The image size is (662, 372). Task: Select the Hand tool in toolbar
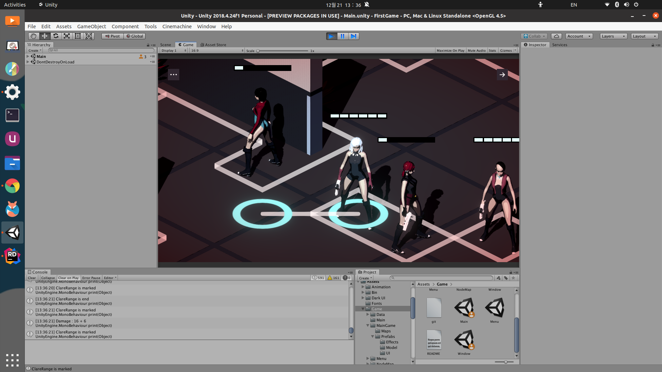[33, 36]
